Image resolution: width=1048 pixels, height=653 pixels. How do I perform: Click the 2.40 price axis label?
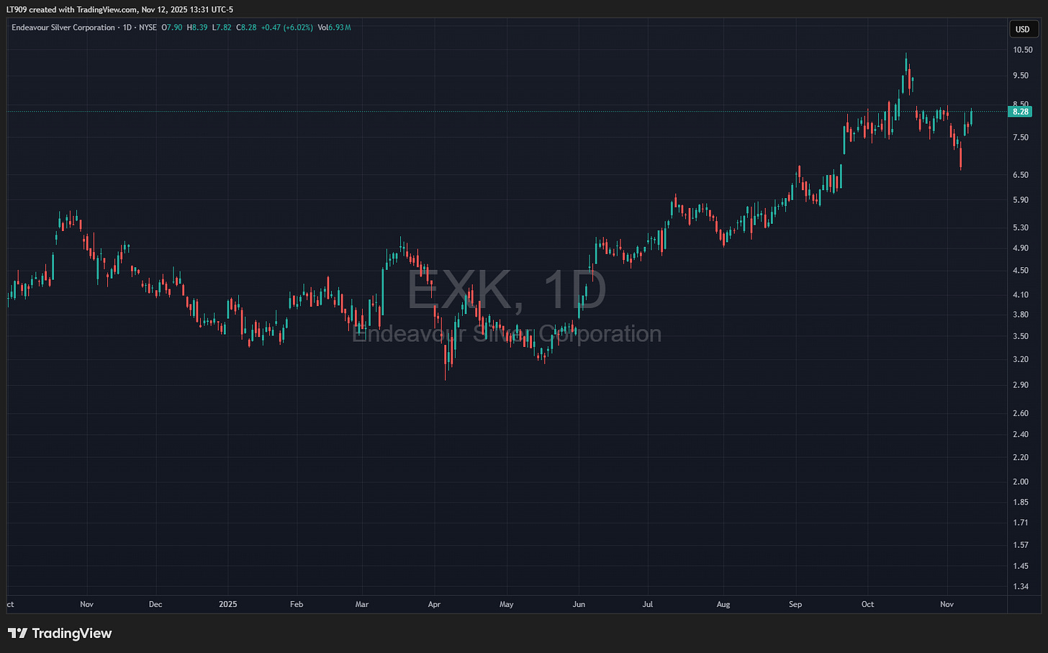click(1021, 434)
